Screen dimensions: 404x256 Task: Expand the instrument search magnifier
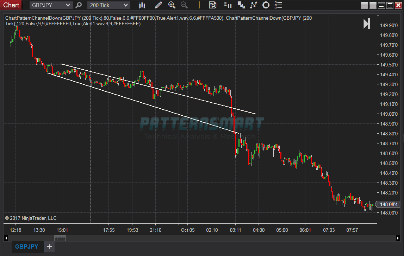(x=79, y=5)
